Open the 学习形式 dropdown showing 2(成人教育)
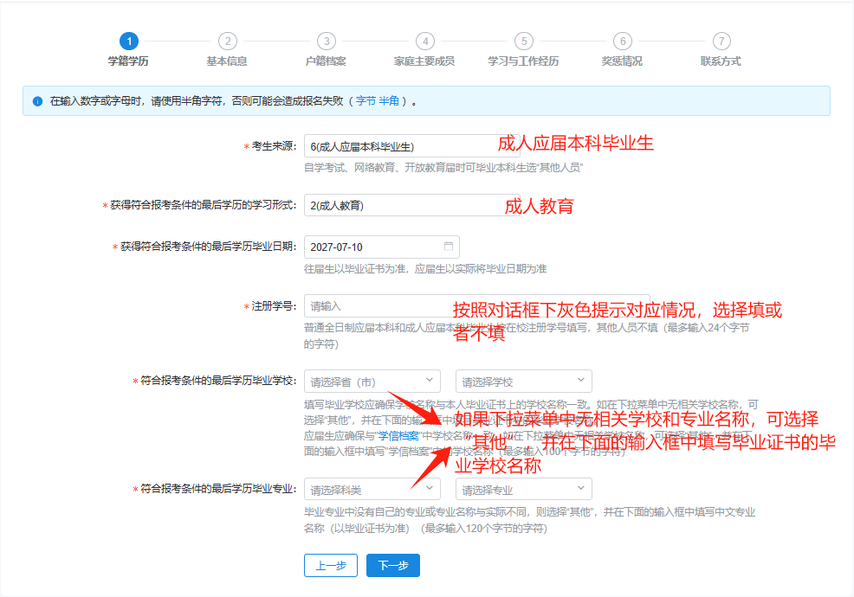This screenshot has width=854, height=597. point(411,205)
